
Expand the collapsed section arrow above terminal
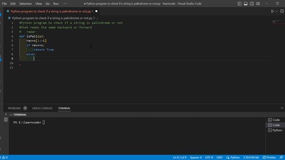click(6, 115)
